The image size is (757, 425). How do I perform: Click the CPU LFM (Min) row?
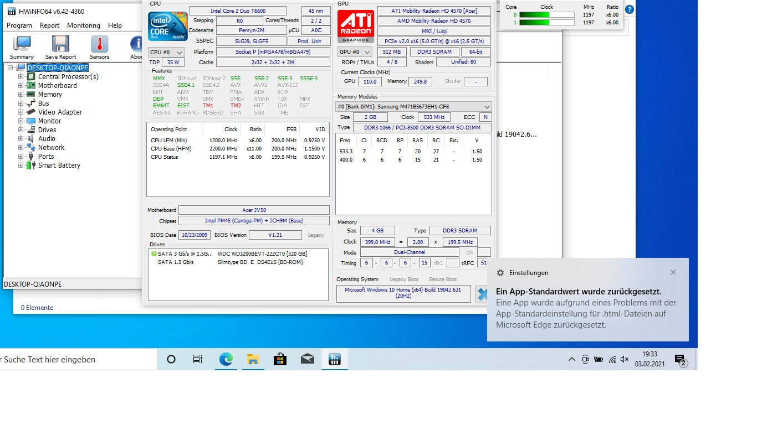(x=238, y=140)
